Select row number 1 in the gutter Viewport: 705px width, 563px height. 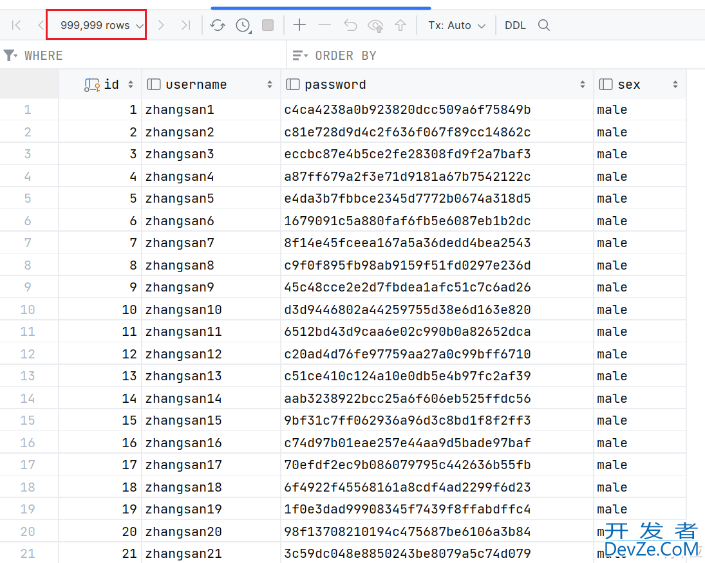pos(28,109)
